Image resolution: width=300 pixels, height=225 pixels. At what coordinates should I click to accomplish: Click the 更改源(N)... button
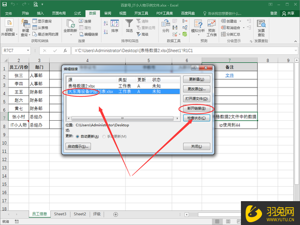click(x=196, y=89)
